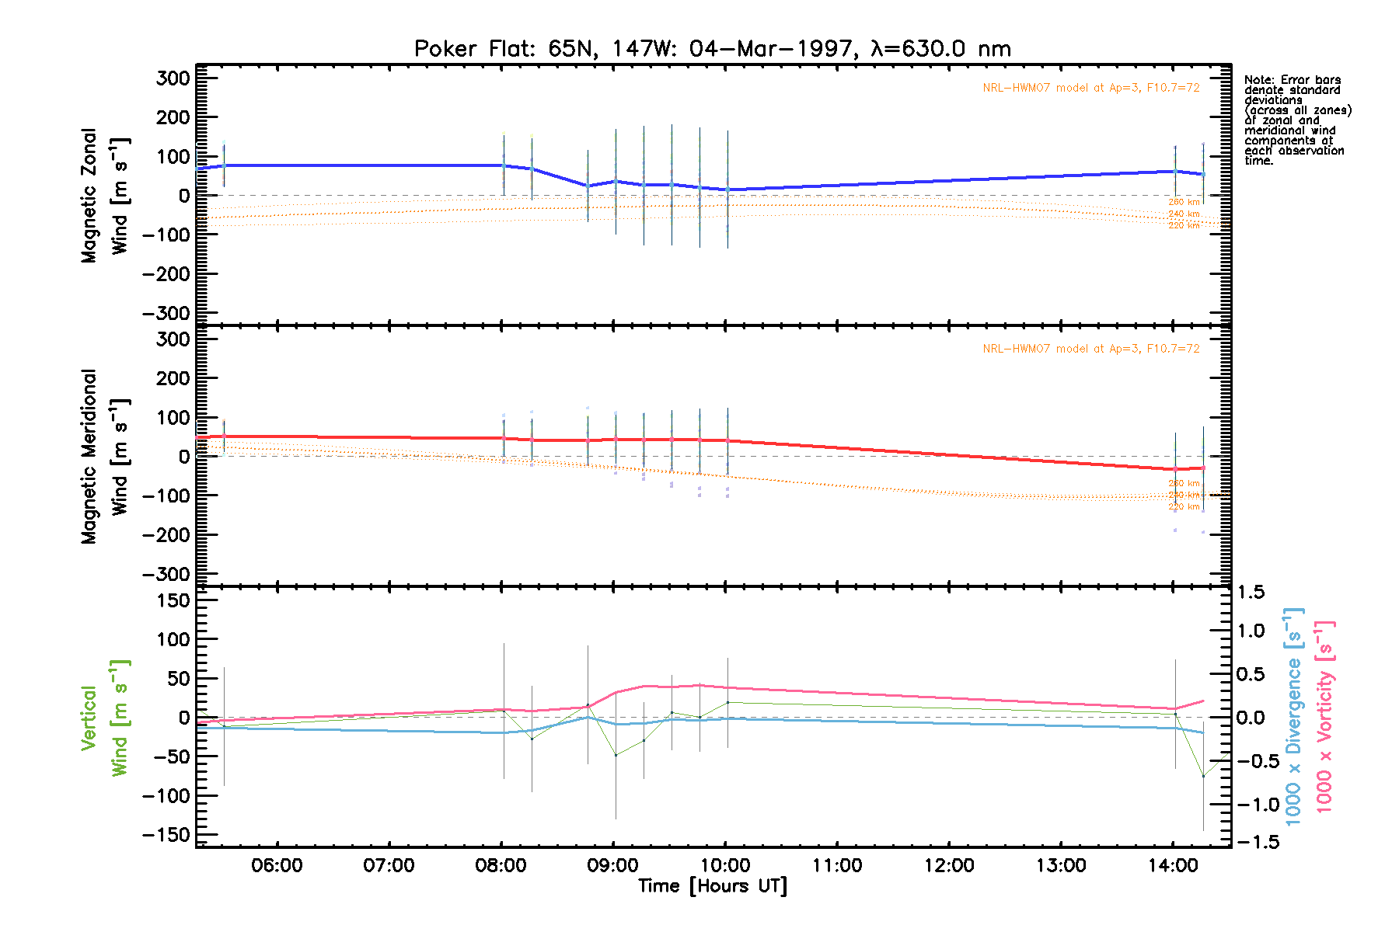The width and height of the screenshot is (1399, 932).
Task: Select the 09:00 time tick label
Action: (x=613, y=865)
